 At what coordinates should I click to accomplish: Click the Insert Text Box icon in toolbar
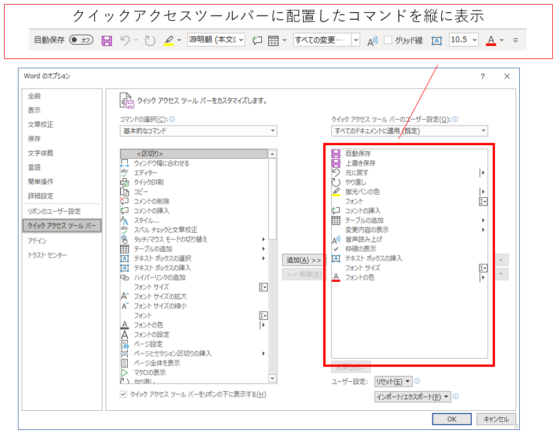click(x=437, y=41)
